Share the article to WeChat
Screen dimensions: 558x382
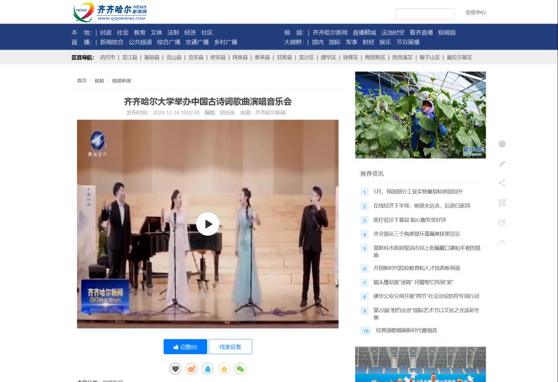[240, 369]
